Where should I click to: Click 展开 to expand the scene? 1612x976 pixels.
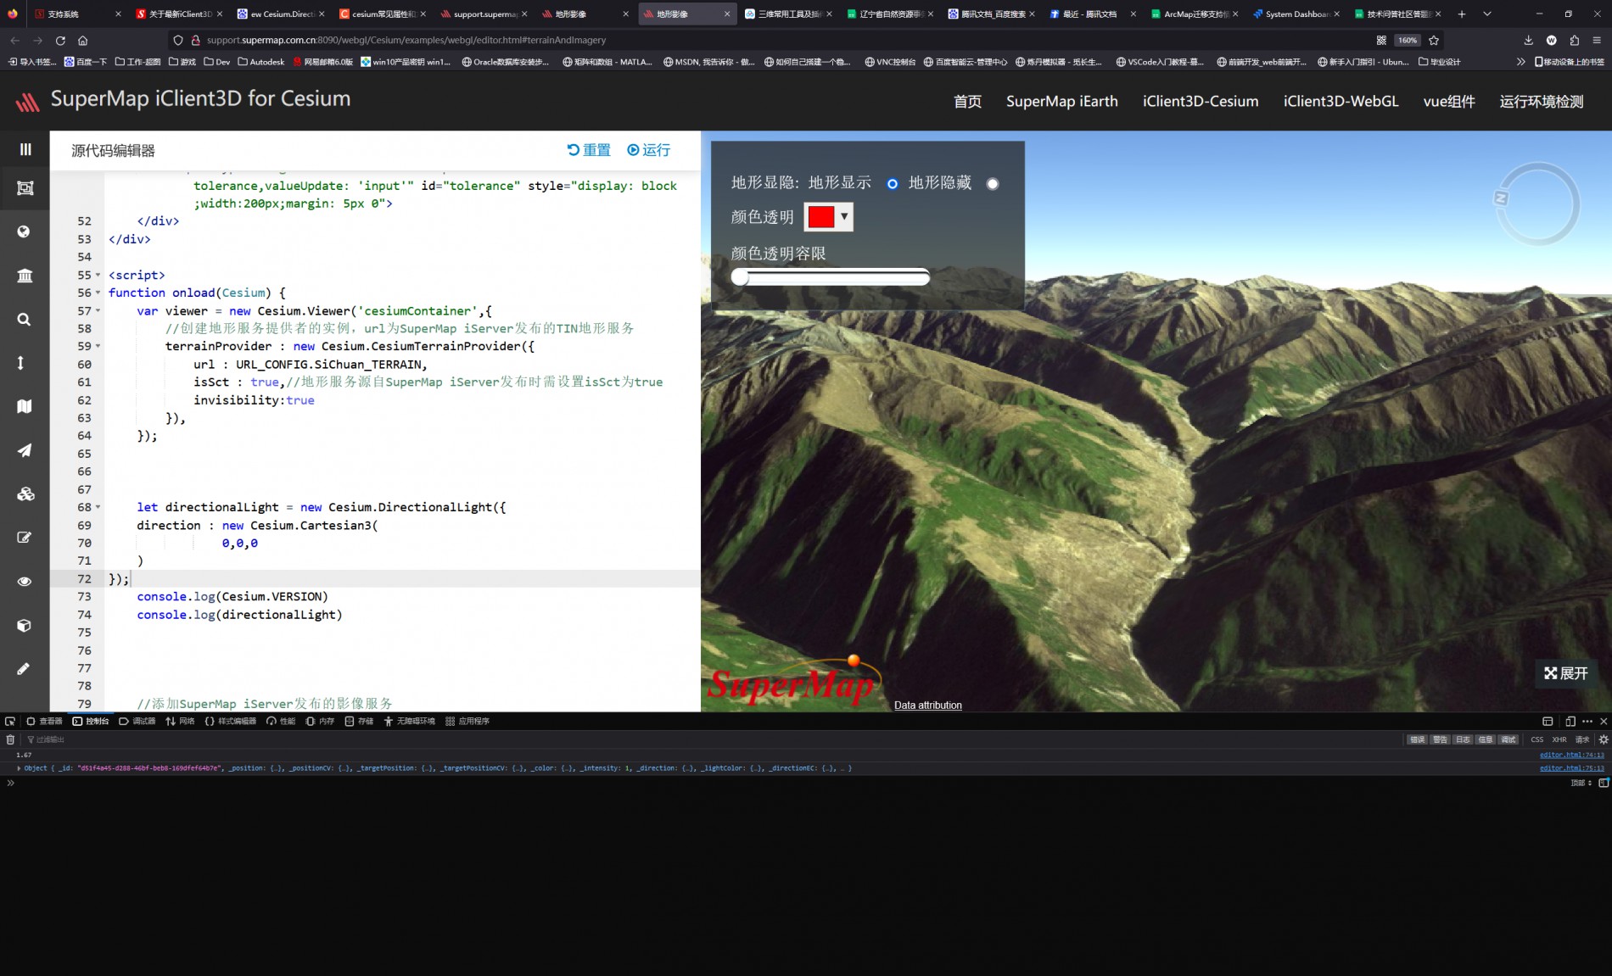(x=1566, y=673)
